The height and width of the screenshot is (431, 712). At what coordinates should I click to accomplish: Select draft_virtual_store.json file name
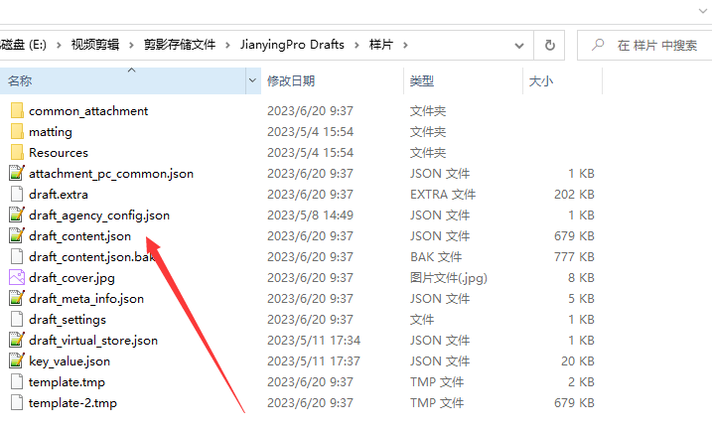(x=93, y=341)
